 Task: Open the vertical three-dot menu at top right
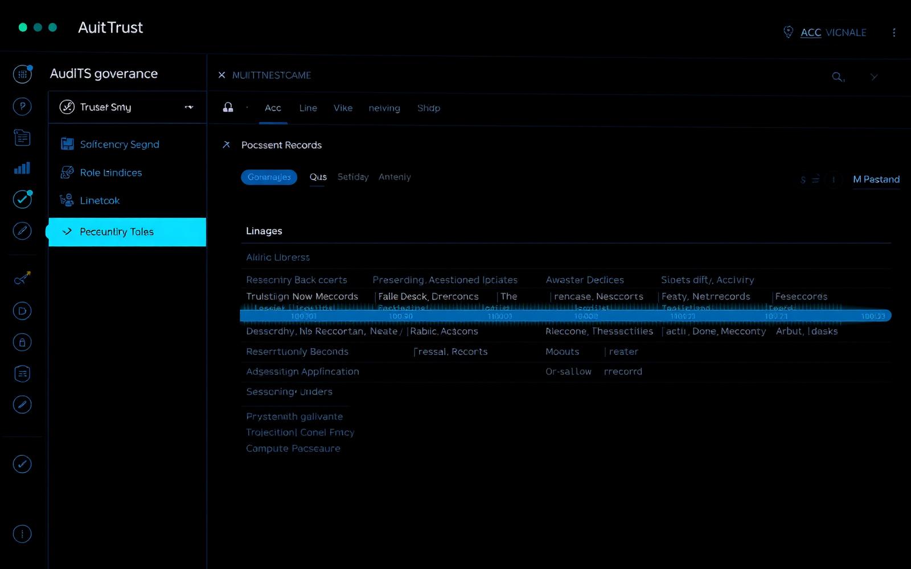(894, 32)
